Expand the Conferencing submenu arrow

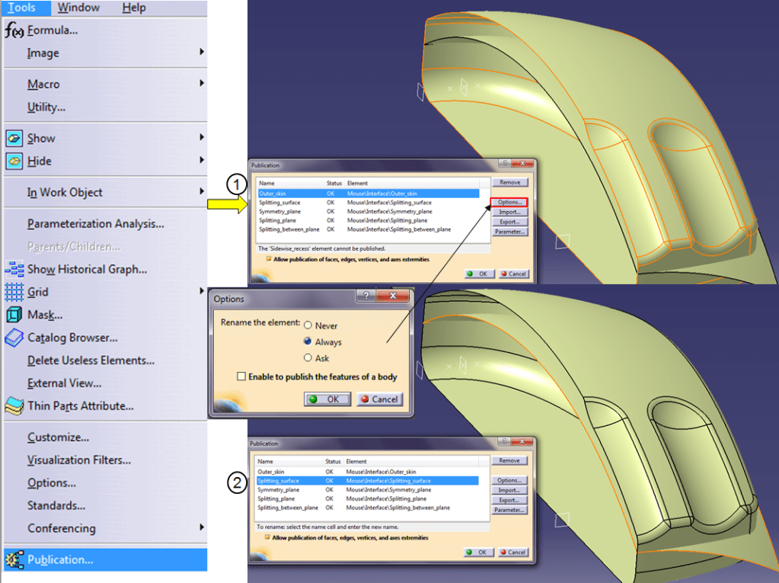coord(202,527)
